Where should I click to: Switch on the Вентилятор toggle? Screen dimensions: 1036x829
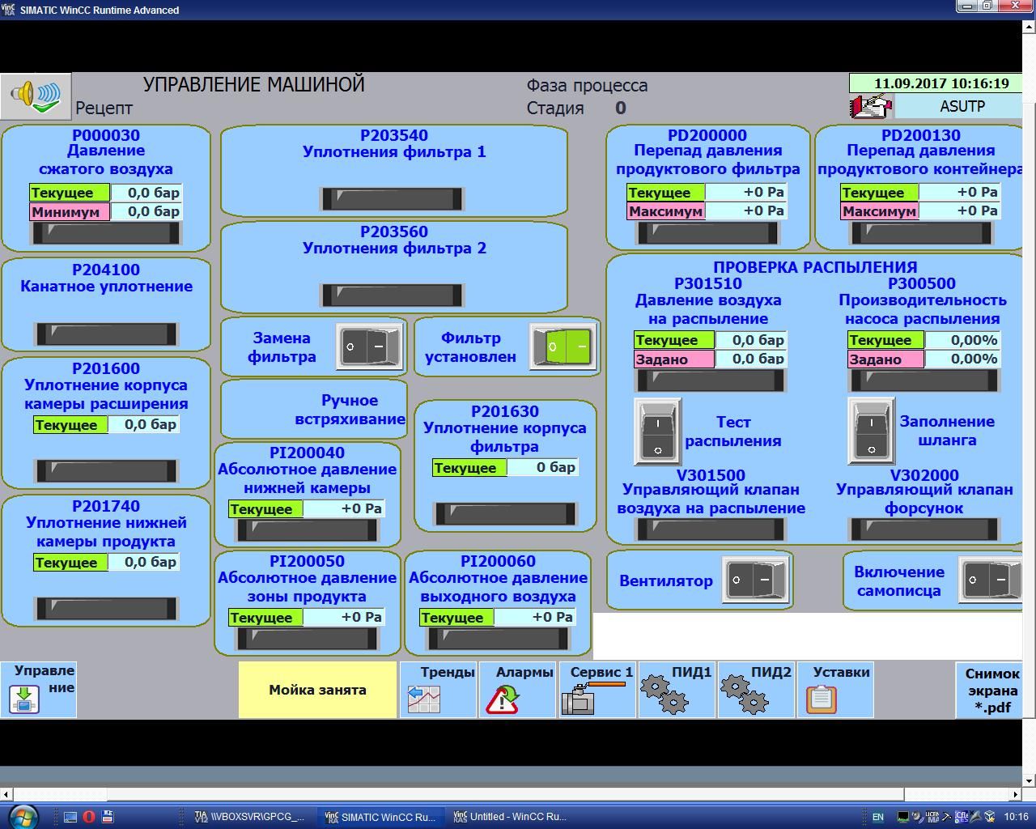754,580
